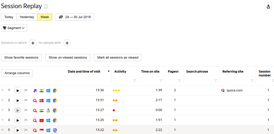Add a 'Sessions in which' condition
This screenshot has height=134, width=274.
33,43
